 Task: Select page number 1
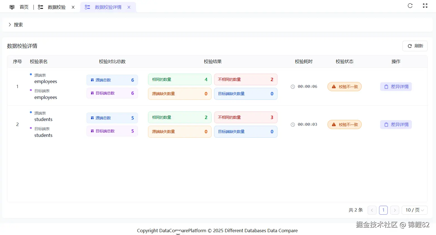tap(383, 210)
